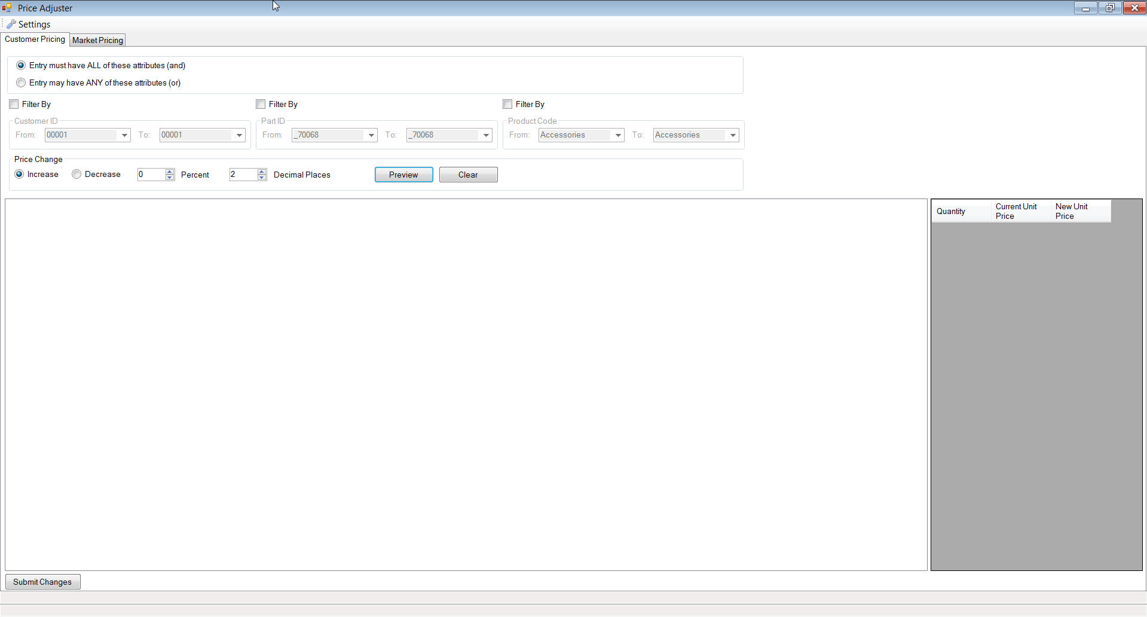Viewport: 1147px width, 617px height.
Task: Open the Part ID To dropdown
Action: (486, 135)
